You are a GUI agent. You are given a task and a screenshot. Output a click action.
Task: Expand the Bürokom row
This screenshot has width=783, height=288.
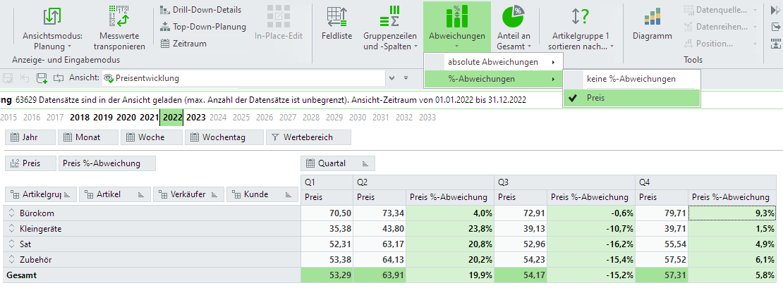pos(12,213)
